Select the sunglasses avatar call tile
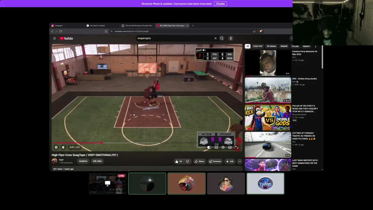The image size is (373, 210). tap(226, 183)
